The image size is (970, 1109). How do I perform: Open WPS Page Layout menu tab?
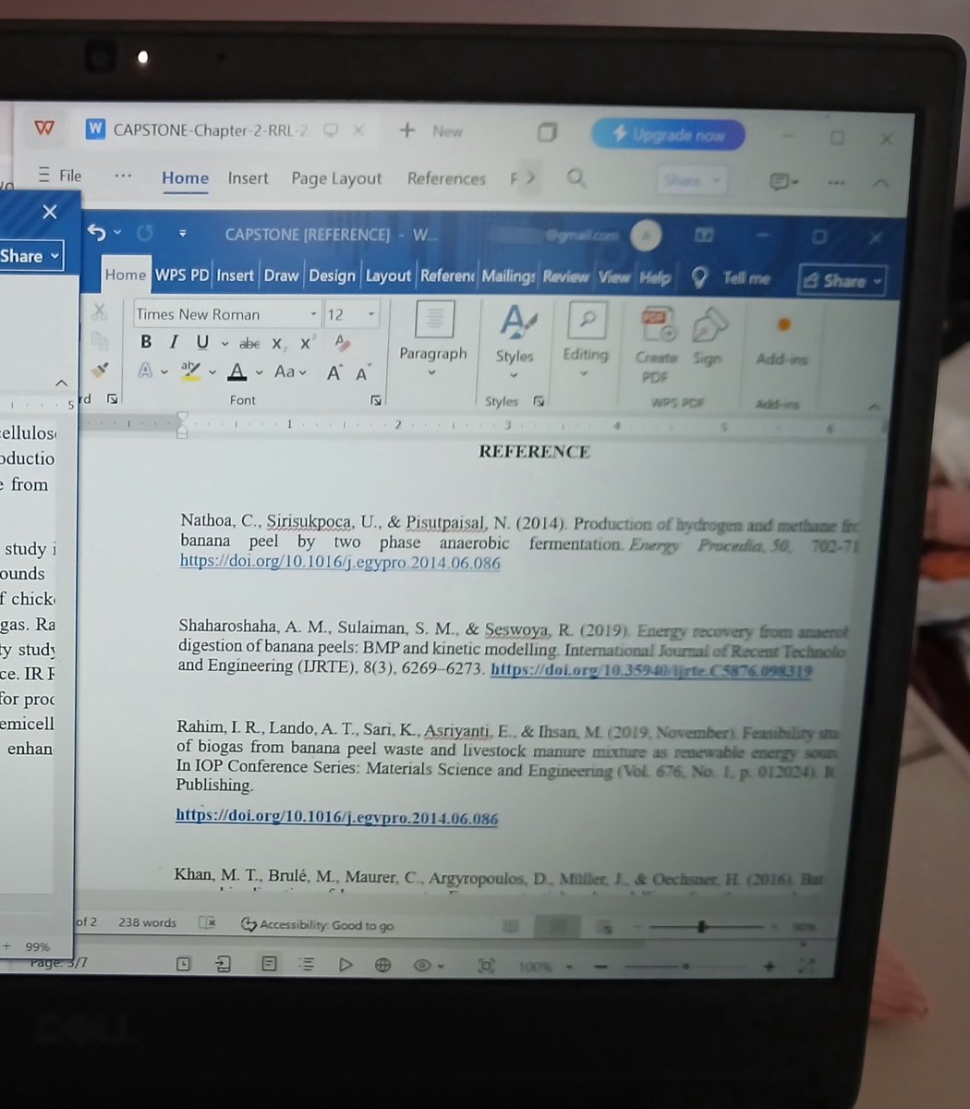coord(336,178)
